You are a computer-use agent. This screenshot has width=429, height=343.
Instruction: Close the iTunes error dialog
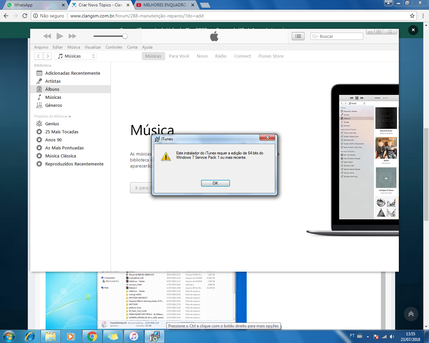coord(267,137)
